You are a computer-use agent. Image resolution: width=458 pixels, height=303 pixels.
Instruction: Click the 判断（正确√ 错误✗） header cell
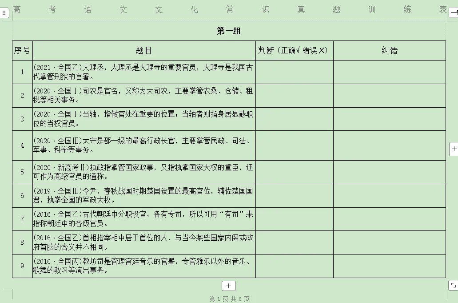(x=294, y=50)
